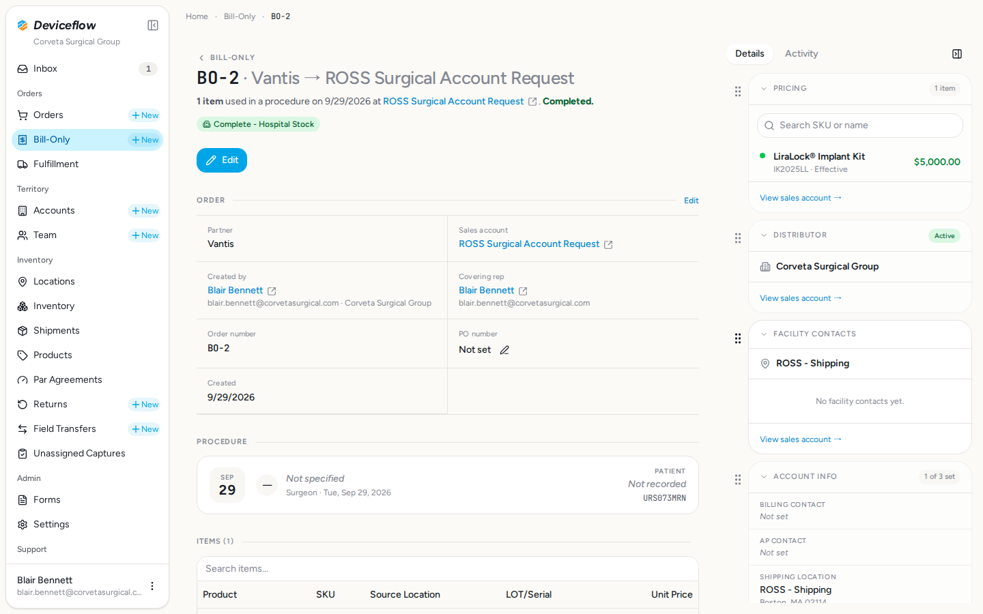Image resolution: width=983 pixels, height=614 pixels.
Task: Open Home breadcrumb link
Action: pos(197,16)
